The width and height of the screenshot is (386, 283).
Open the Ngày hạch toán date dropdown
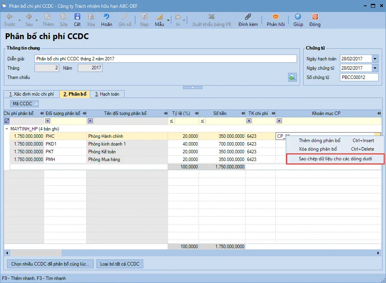(375, 59)
